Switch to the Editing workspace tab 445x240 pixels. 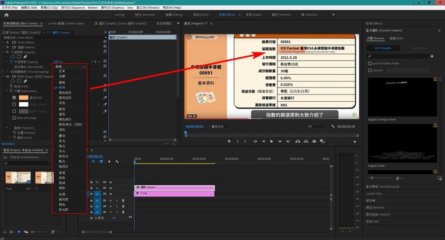tap(174, 15)
